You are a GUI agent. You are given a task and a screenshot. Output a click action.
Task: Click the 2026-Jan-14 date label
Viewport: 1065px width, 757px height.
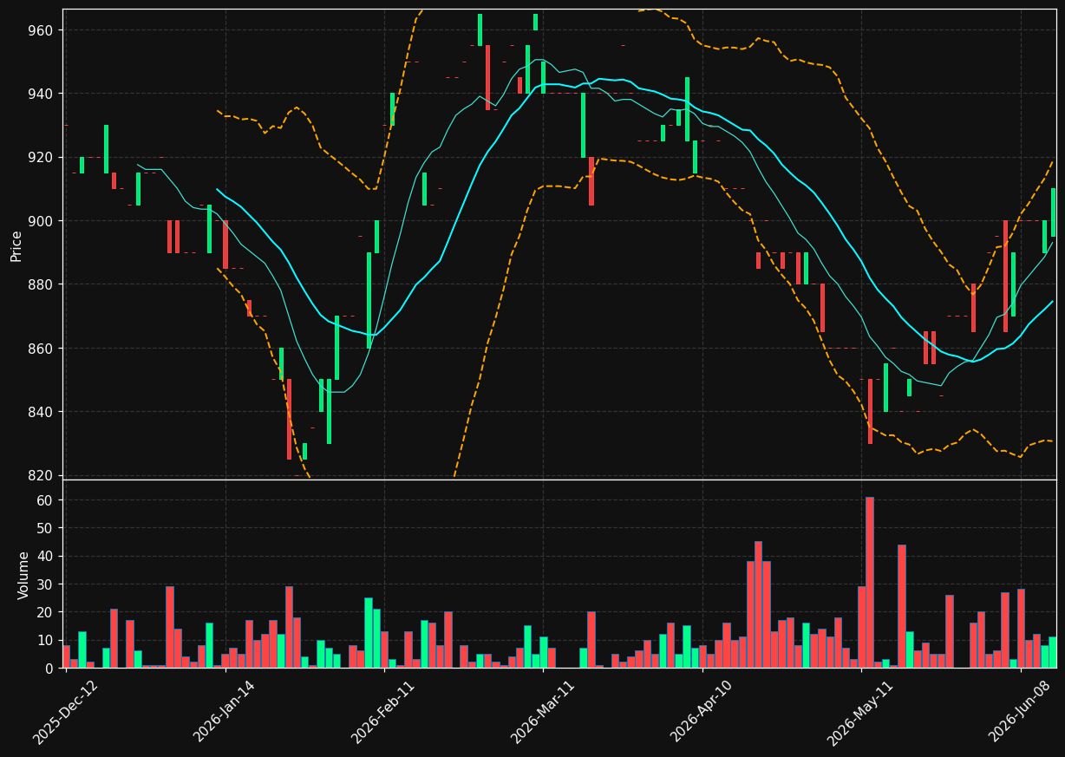tap(224, 712)
